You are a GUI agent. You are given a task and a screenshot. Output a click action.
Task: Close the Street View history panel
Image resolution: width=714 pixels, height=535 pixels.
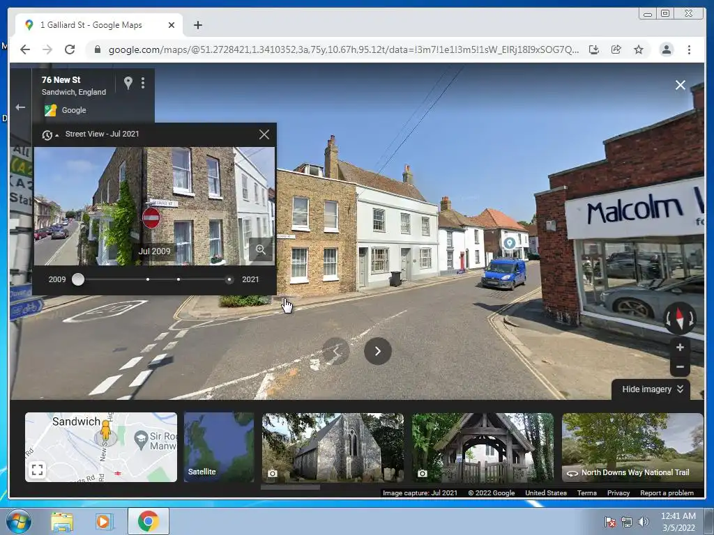click(x=264, y=134)
